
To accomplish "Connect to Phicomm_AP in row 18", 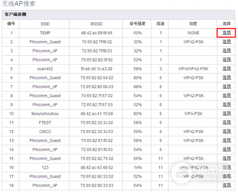I will [227, 185].
